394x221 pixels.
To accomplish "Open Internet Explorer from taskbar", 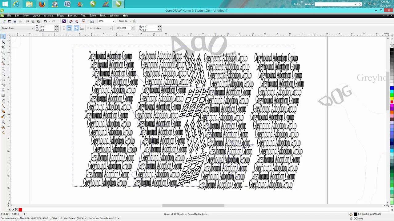I will (16, 4).
